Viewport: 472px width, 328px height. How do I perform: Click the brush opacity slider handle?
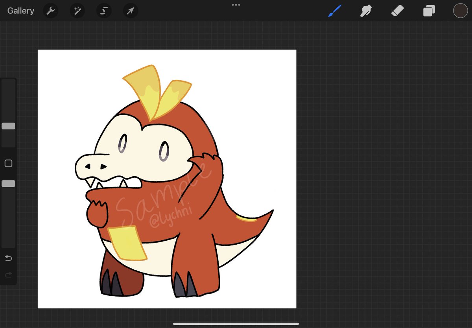point(8,184)
